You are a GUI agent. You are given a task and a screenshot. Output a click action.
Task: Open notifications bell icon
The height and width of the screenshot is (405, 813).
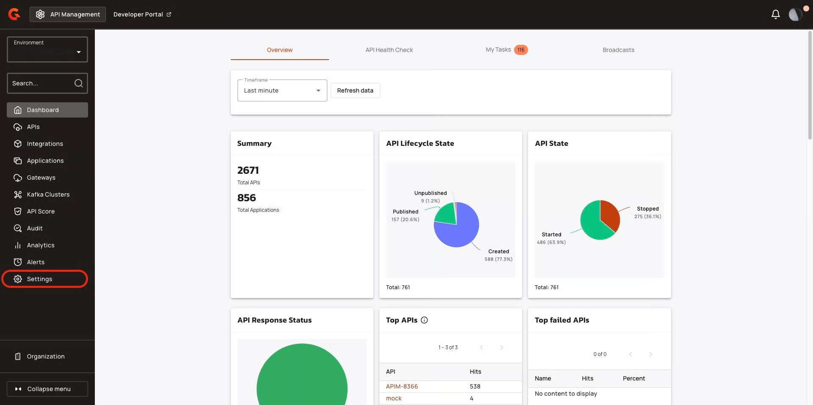(775, 14)
